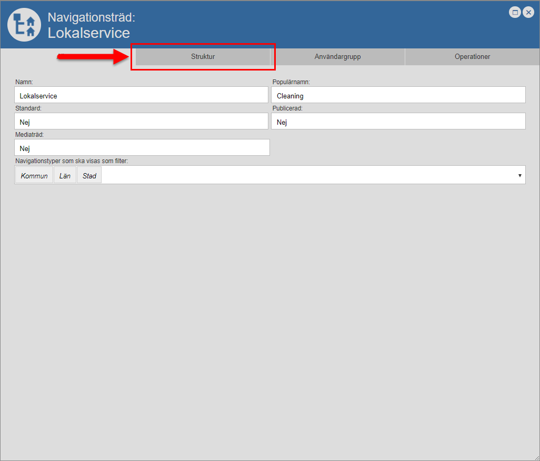540x461 pixels.
Task: Click the navigation tree icon in header
Action: pyautogui.click(x=25, y=25)
